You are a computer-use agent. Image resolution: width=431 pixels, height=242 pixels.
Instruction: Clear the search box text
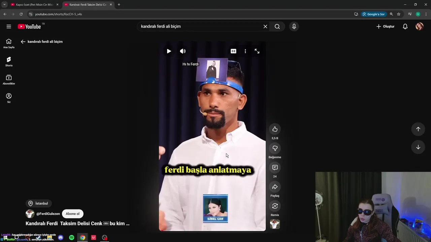coord(265,27)
